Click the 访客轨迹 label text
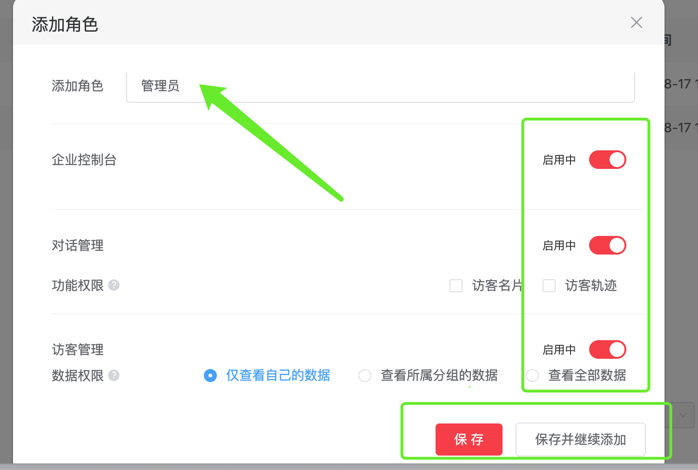This screenshot has height=470, width=698. click(x=591, y=285)
